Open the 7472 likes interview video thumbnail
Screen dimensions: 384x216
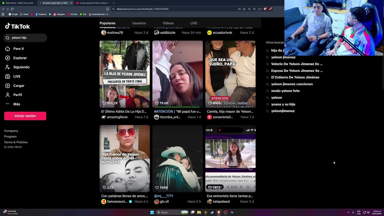pyautogui.click(x=230, y=159)
